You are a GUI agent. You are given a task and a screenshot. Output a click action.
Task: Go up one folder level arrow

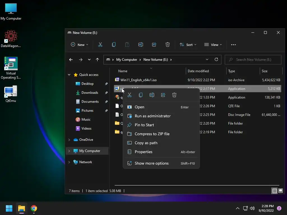[x=97, y=60]
